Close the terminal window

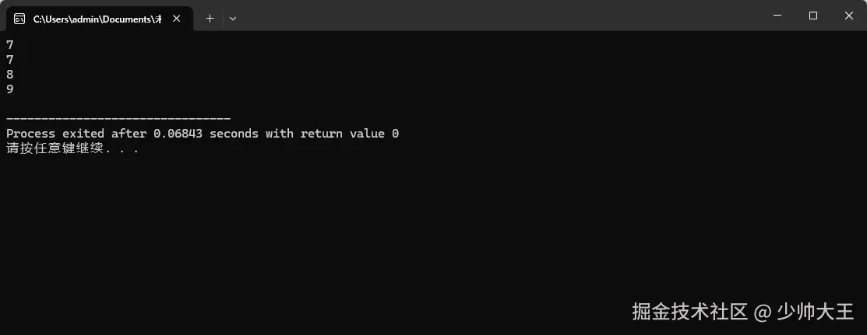(849, 16)
